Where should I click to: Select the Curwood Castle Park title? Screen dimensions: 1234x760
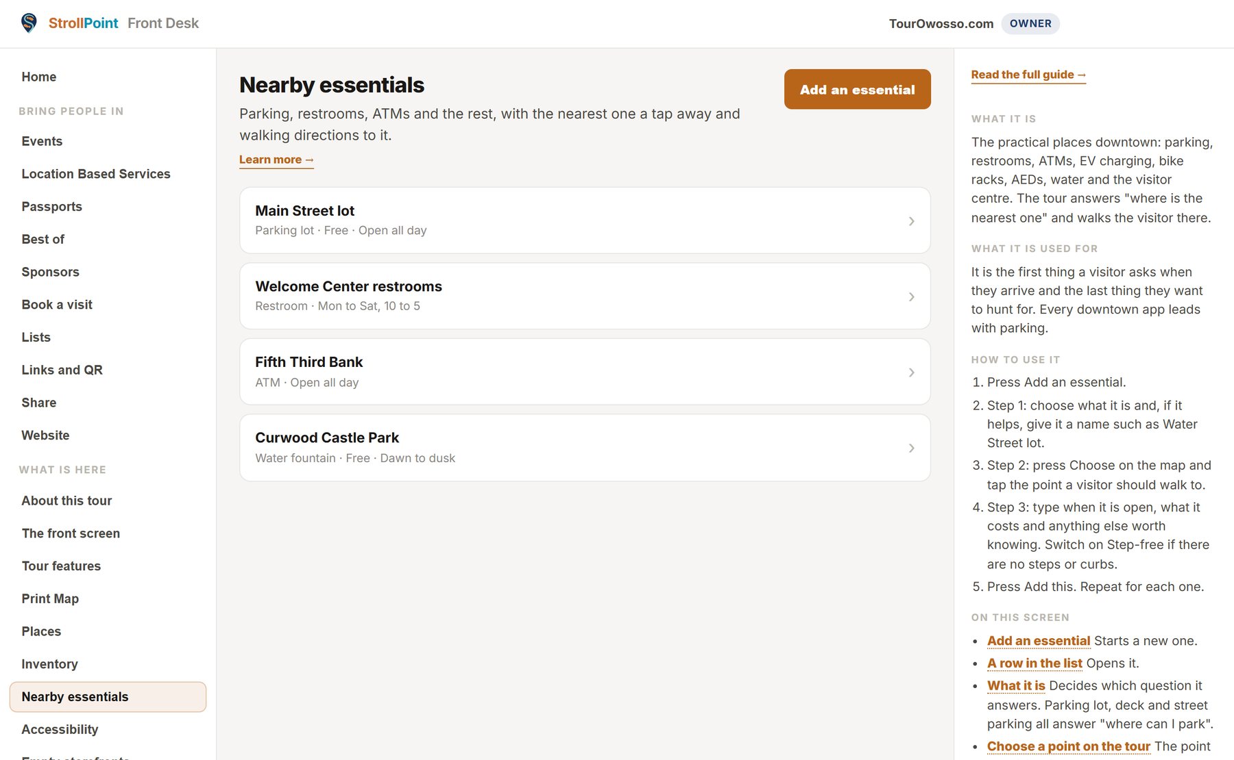[x=327, y=438]
